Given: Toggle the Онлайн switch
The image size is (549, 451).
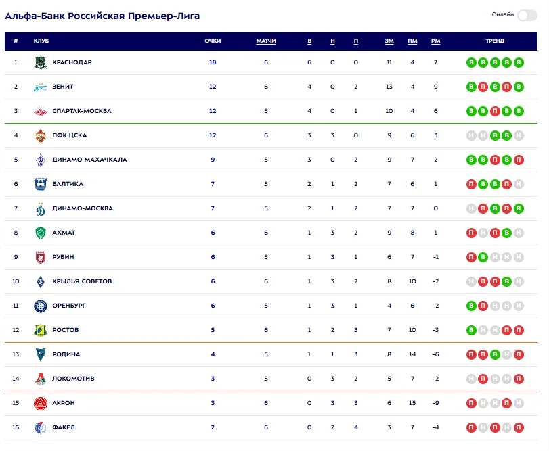Looking at the screenshot, I should point(527,15).
